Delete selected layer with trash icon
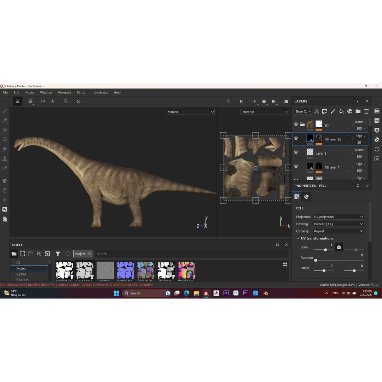382x382 pixels. [366, 111]
